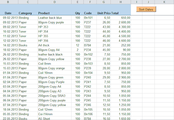The height and width of the screenshot is (120, 174).
Task: Select code cell P244
Action: pos(90,96)
